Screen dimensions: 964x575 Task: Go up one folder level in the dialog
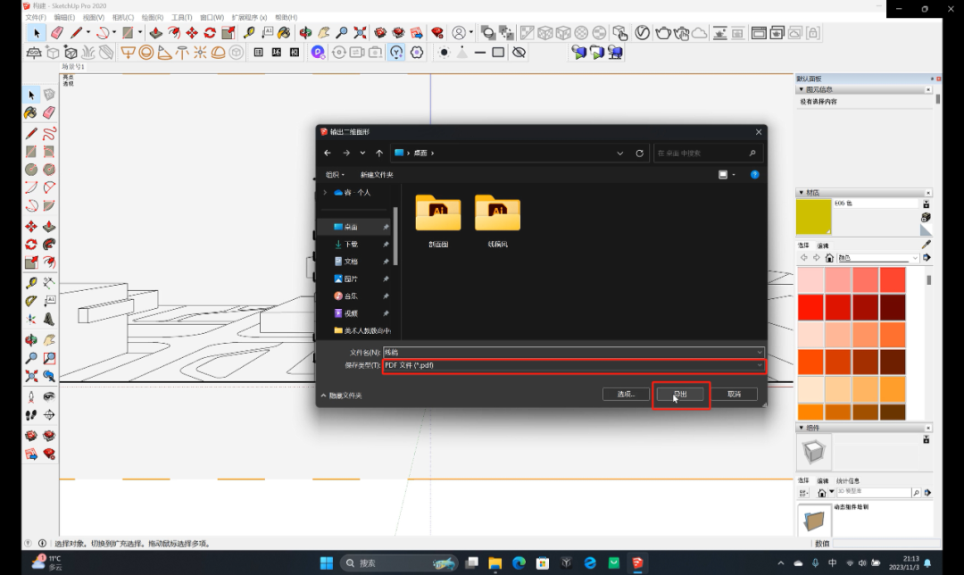[379, 154]
